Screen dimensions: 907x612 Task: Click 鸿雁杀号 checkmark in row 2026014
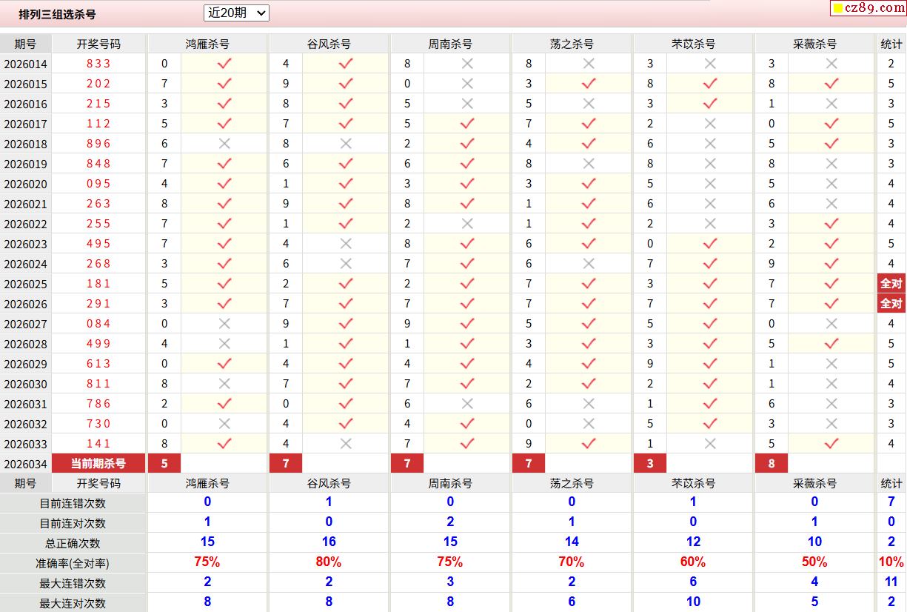pos(224,64)
